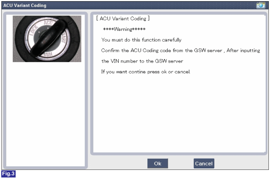Click the Fig.3 label
The image size is (270, 178).
click(x=8, y=174)
